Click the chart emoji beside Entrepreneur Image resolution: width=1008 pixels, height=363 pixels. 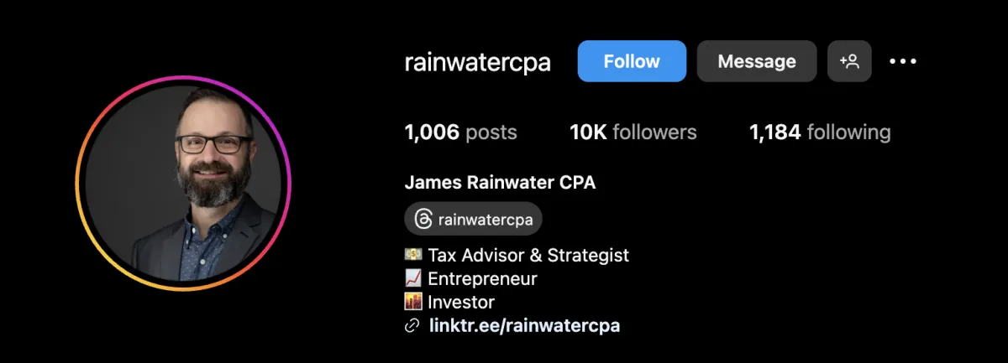[413, 278]
